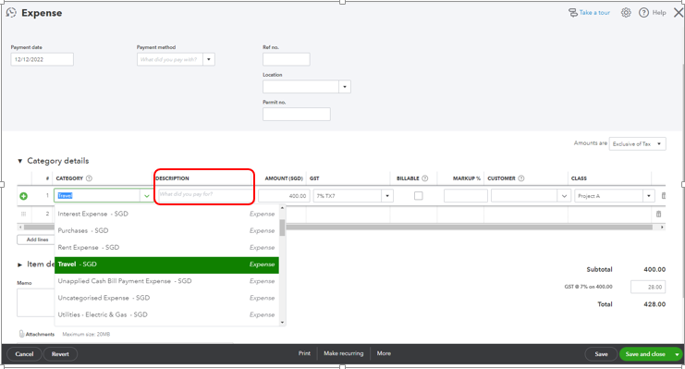
Task: Open the Customer dropdown in row 1
Action: tap(564, 196)
